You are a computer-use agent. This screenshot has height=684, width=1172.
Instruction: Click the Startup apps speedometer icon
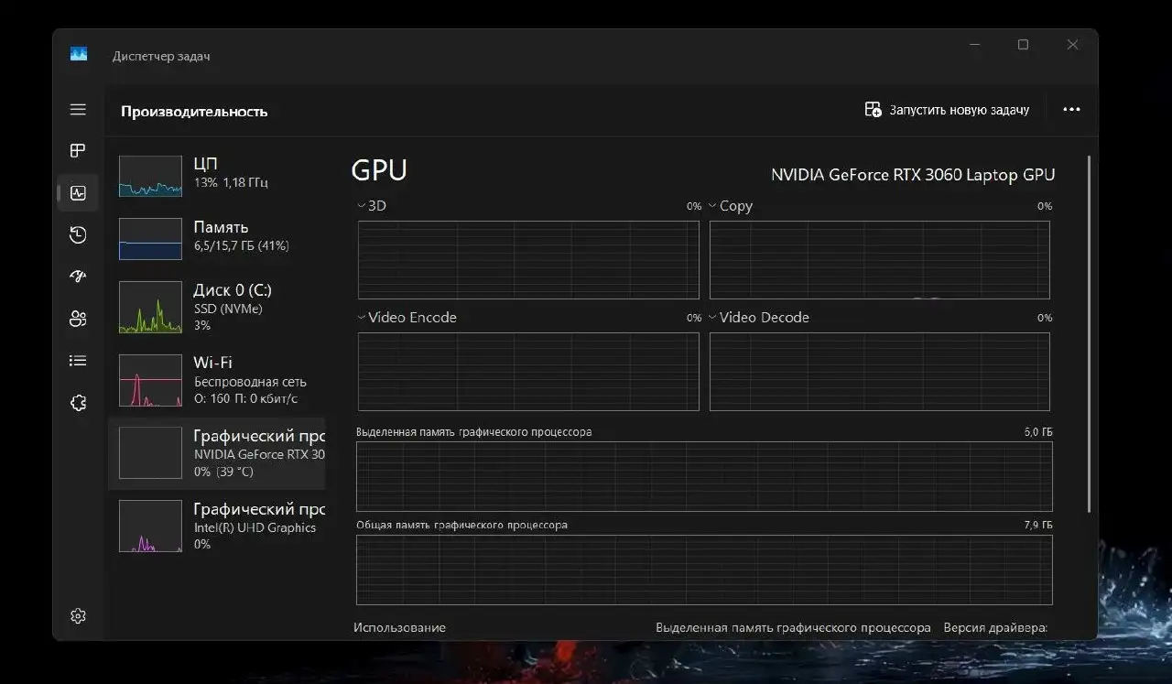[x=78, y=276]
